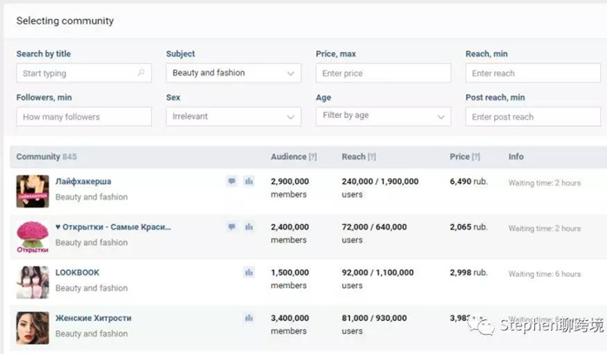Click magnifier icon in title search

click(142, 74)
